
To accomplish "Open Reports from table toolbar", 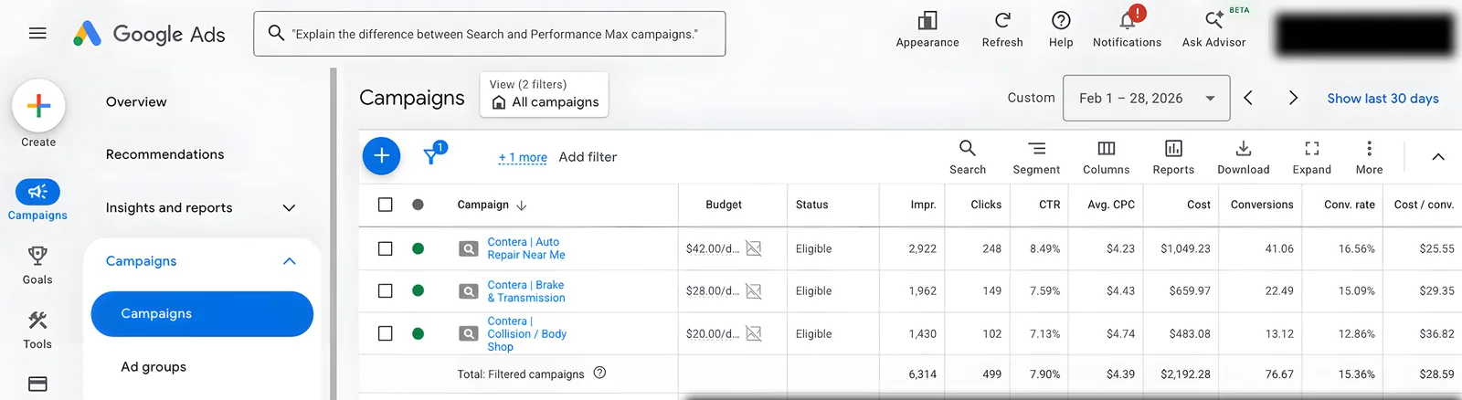I will coord(1173,157).
